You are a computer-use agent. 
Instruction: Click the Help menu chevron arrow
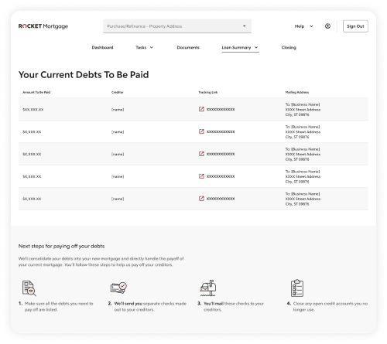coord(311,26)
